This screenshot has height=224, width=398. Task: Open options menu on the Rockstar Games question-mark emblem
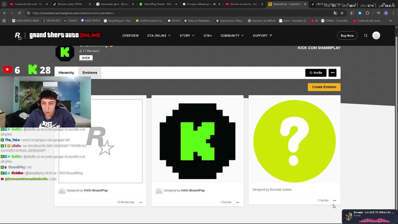point(335,200)
